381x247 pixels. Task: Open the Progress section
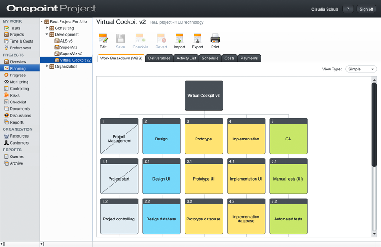pyautogui.click(x=17, y=75)
